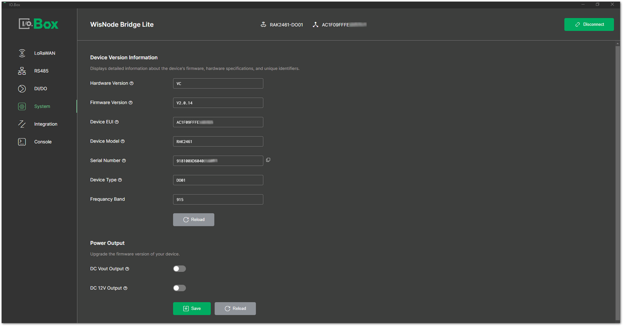Click the Frequancy Band label
This screenshot has height=326, width=623.
(x=107, y=199)
